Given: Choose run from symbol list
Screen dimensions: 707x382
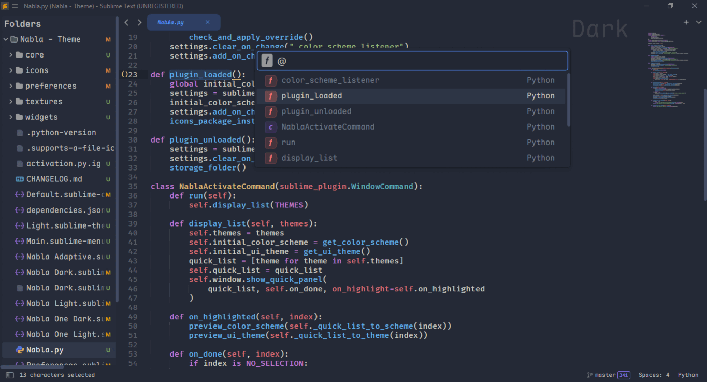Looking at the screenshot, I should tap(411, 143).
